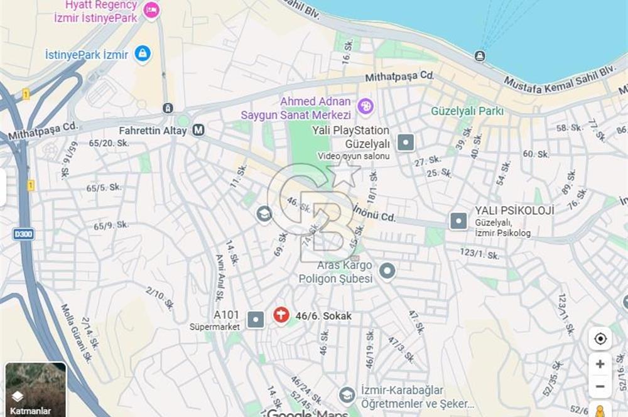Click Ahmed Adnan Saygun Sanat Merkezi pin
Screen dimensions: 628x417
(x=365, y=107)
